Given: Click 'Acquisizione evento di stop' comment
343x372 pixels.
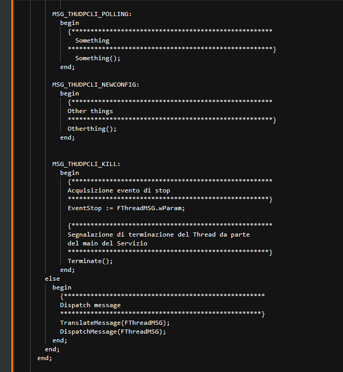Looking at the screenshot, I should (x=119, y=191).
